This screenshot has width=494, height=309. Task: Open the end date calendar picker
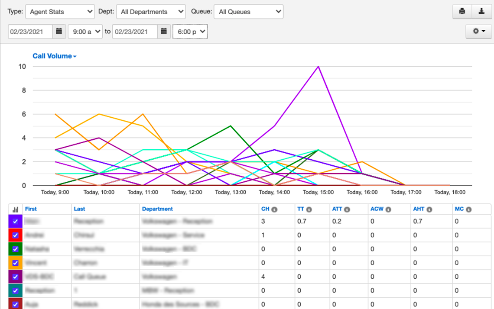tap(163, 32)
